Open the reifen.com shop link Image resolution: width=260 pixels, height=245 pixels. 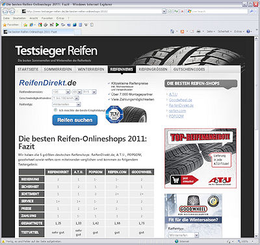point(177,111)
